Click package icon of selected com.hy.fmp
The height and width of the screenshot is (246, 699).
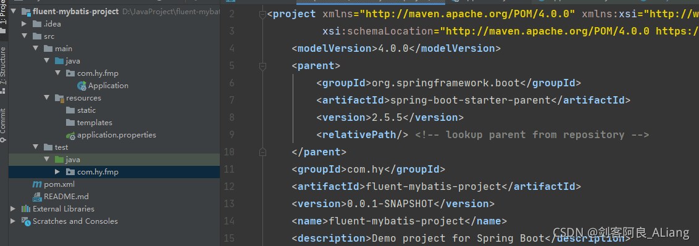[70, 172]
